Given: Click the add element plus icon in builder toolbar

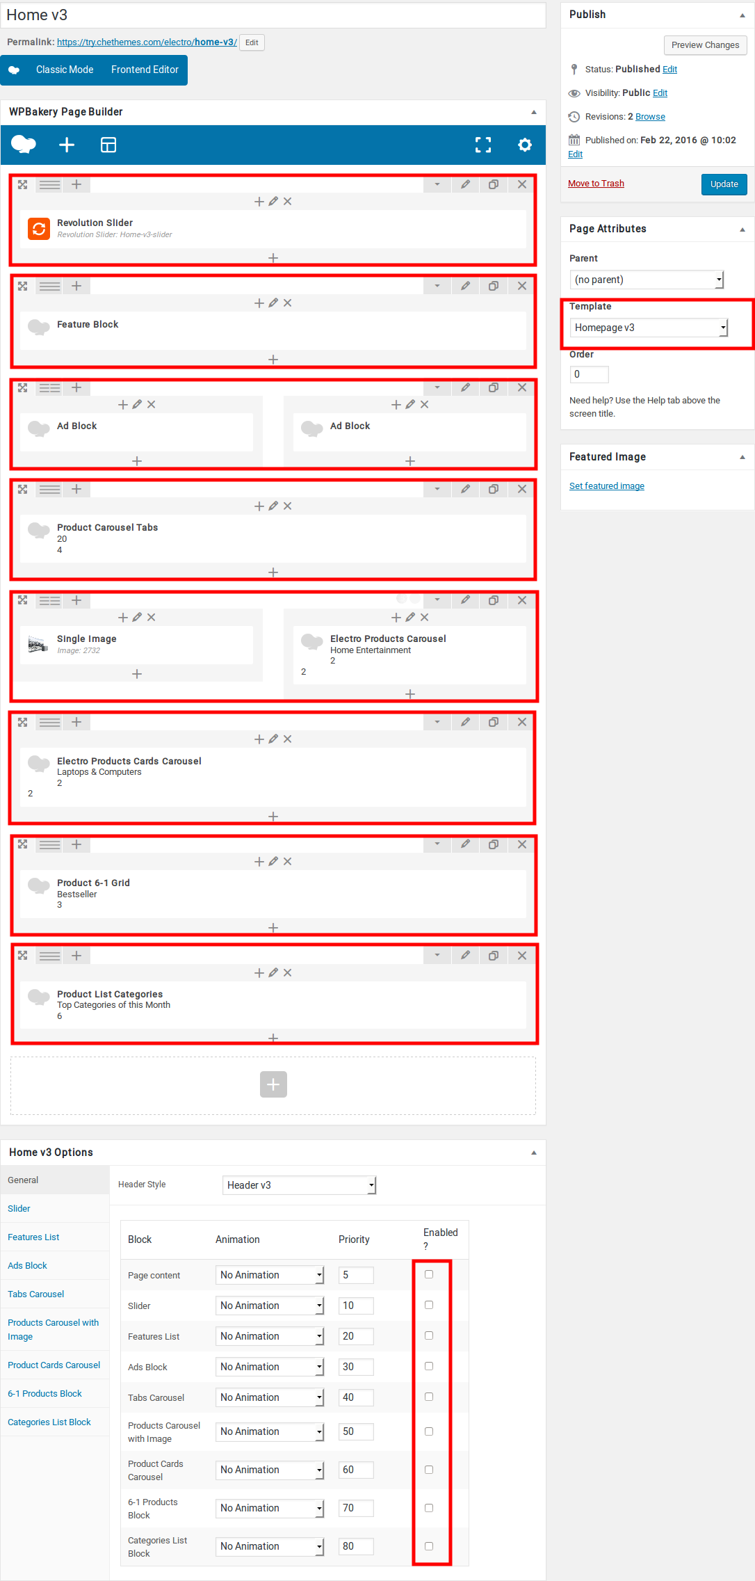Looking at the screenshot, I should (x=67, y=145).
